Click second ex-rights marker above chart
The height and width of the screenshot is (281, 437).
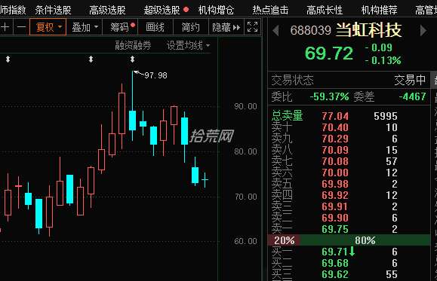coord(91,59)
